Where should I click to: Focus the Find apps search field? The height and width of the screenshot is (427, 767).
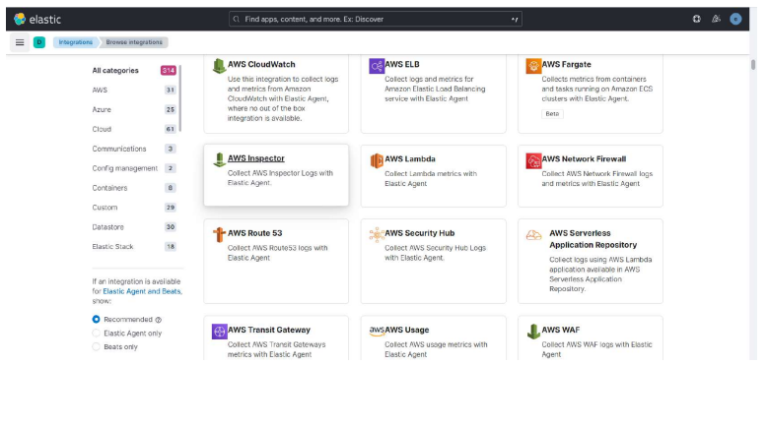pos(376,19)
